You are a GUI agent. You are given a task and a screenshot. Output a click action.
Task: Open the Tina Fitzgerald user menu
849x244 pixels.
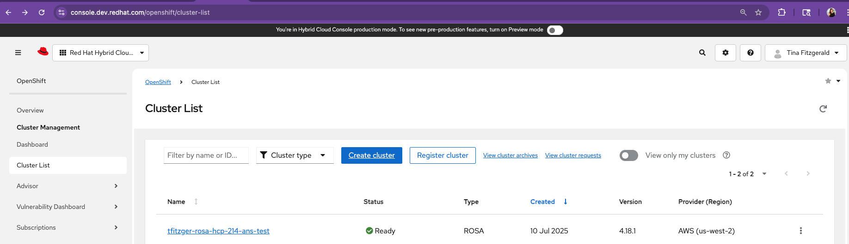806,53
